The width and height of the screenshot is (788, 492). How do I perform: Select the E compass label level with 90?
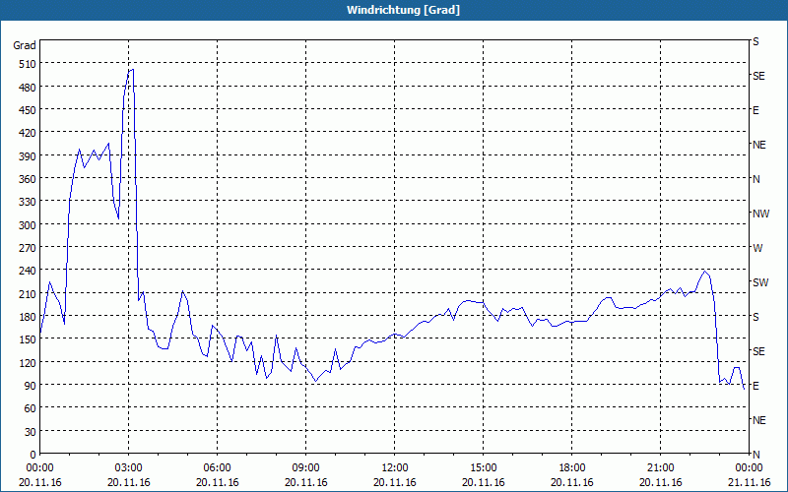coord(755,386)
